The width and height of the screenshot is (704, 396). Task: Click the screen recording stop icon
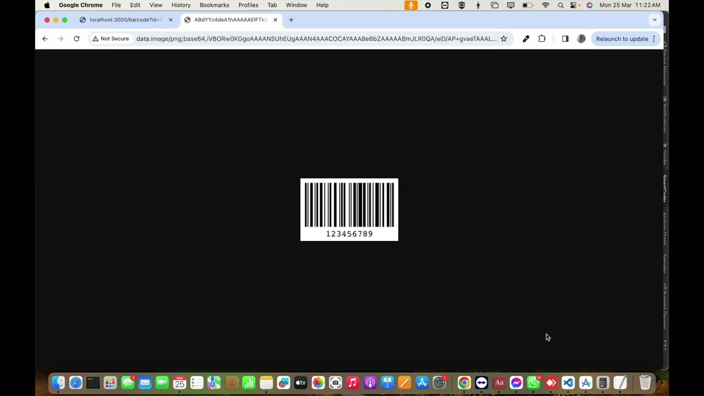click(428, 5)
